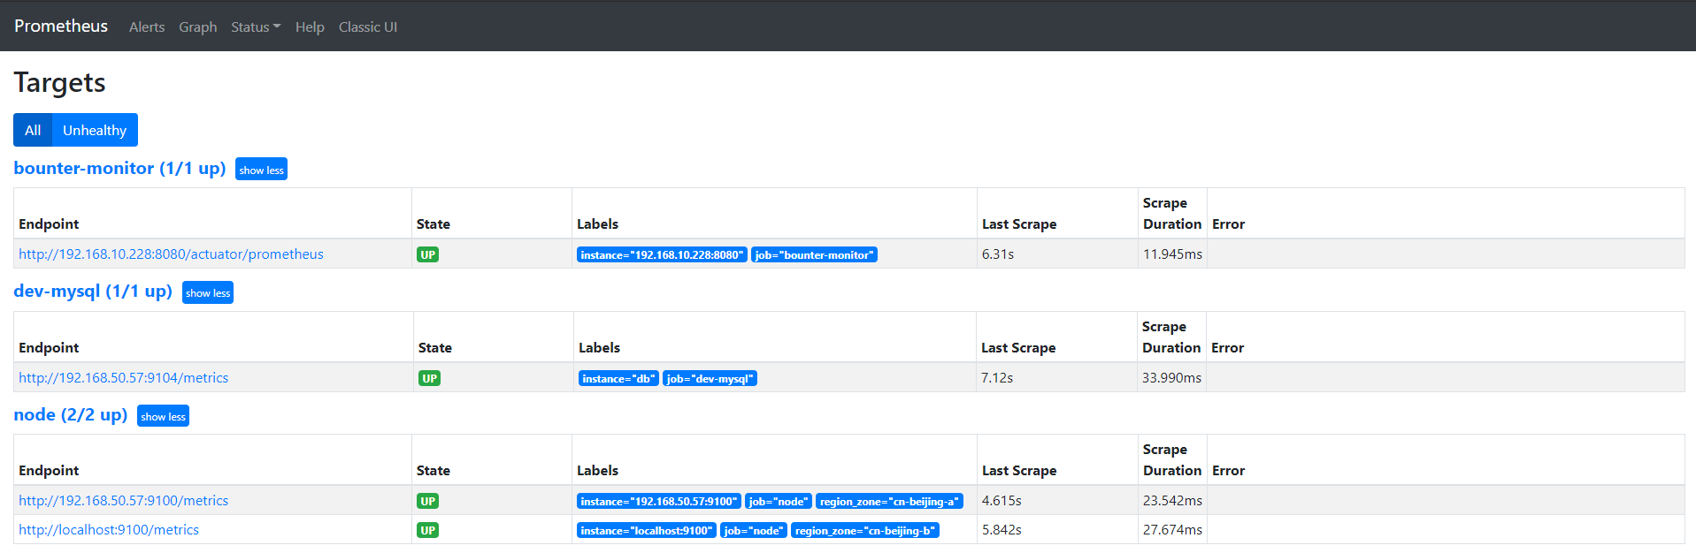Select the All targets filter
This screenshot has width=1696, height=553.
pyautogui.click(x=33, y=130)
